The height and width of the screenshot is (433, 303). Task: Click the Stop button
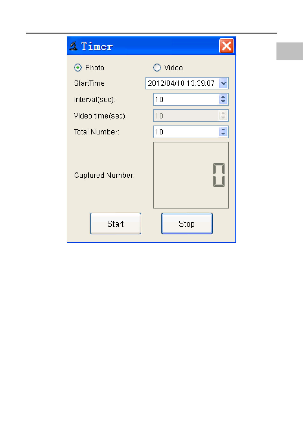[x=187, y=224]
